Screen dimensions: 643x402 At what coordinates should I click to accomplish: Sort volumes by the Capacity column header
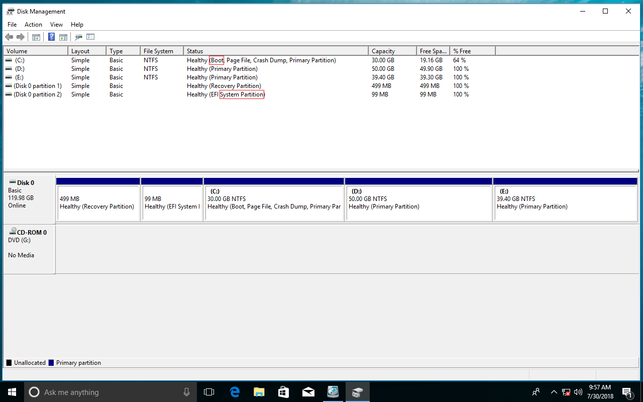pyautogui.click(x=392, y=51)
